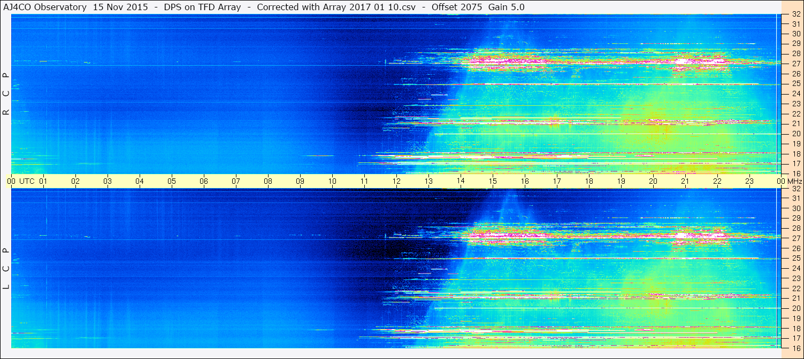This screenshot has width=804, height=359.
Task: Select the 15 hour marker on time axis
Action: point(493,181)
